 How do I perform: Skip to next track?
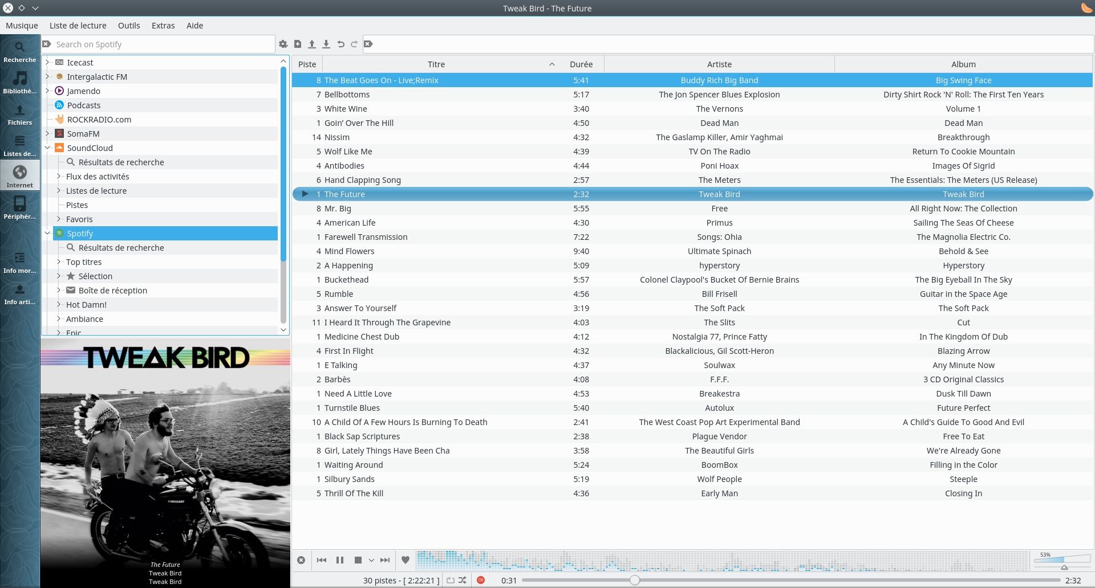[x=385, y=560]
